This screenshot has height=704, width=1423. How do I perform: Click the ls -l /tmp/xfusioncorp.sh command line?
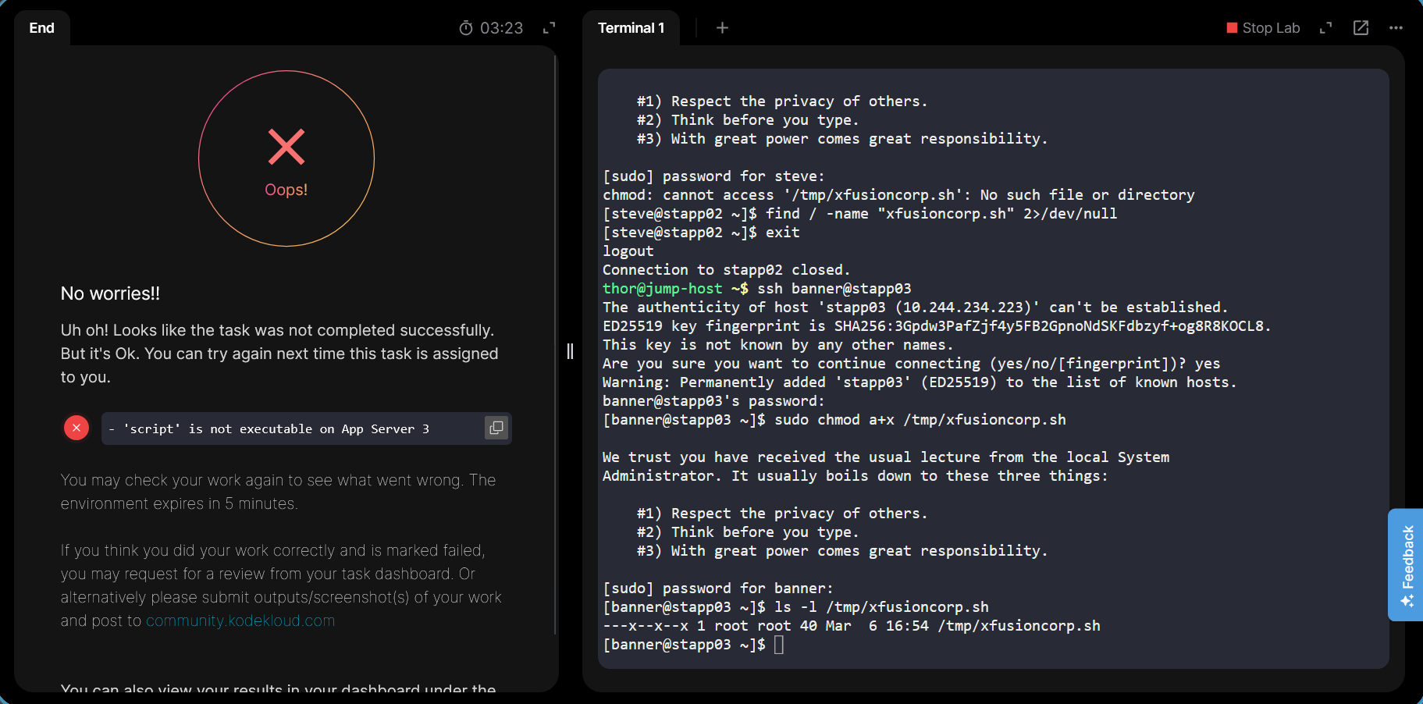point(880,607)
